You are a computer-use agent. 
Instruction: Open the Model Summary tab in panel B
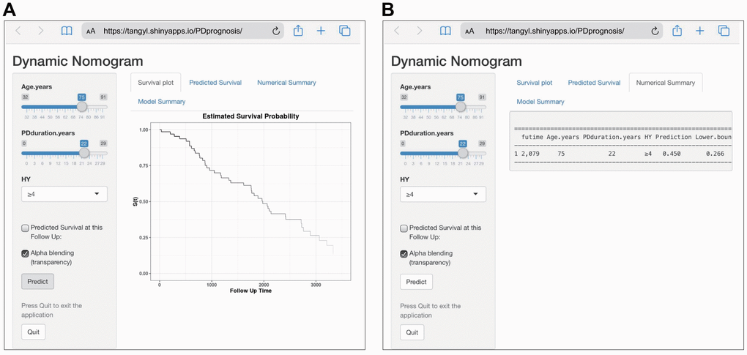(540, 102)
